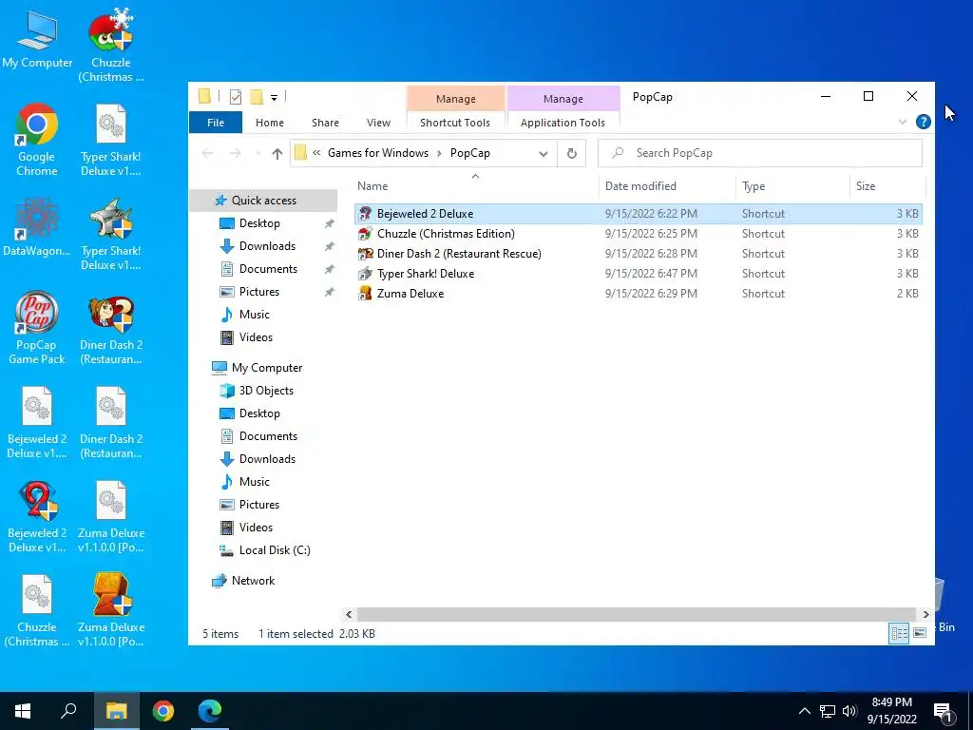Open the Home ribbon tab
This screenshot has width=973, height=730.
tap(269, 123)
